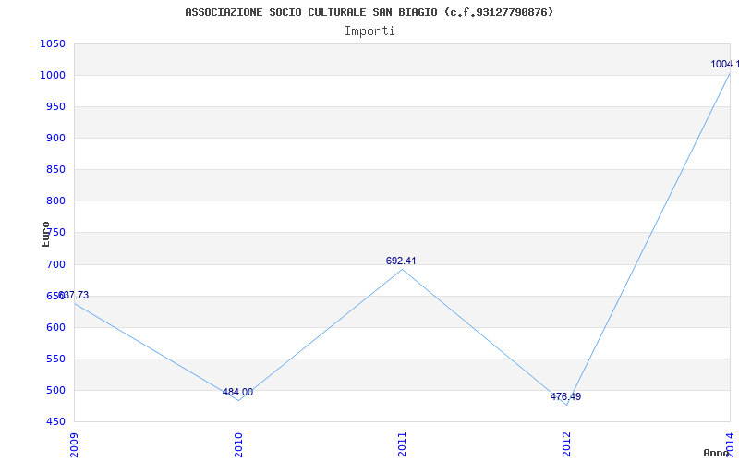The height and width of the screenshot is (462, 739).
Task: Click the 700 y-axis tick label
Action: pyautogui.click(x=55, y=264)
